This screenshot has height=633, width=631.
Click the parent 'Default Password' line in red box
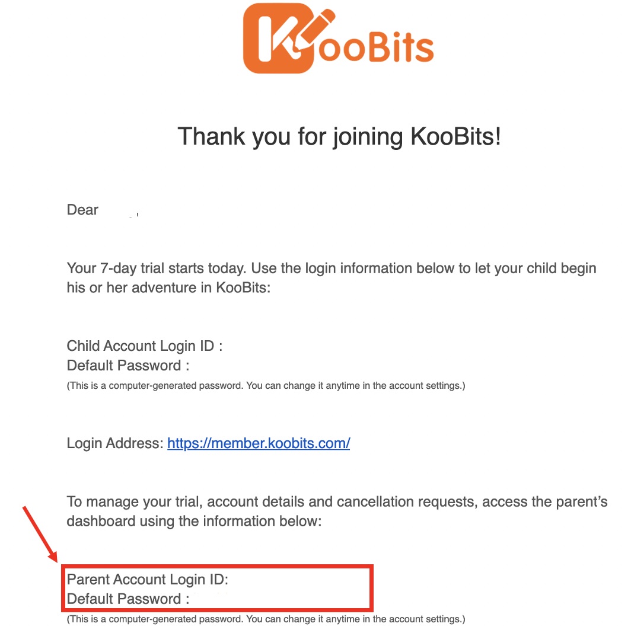click(128, 599)
